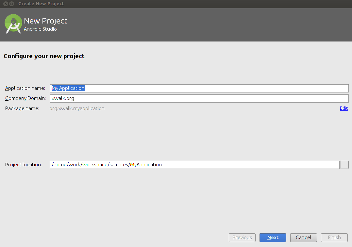Click the 'Configure your new project' heading
This screenshot has height=247, width=352.
point(44,56)
